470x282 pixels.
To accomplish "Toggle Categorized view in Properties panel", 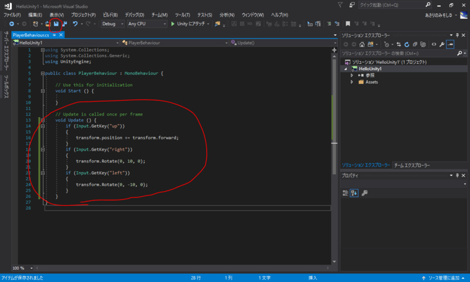I will [x=345, y=193].
